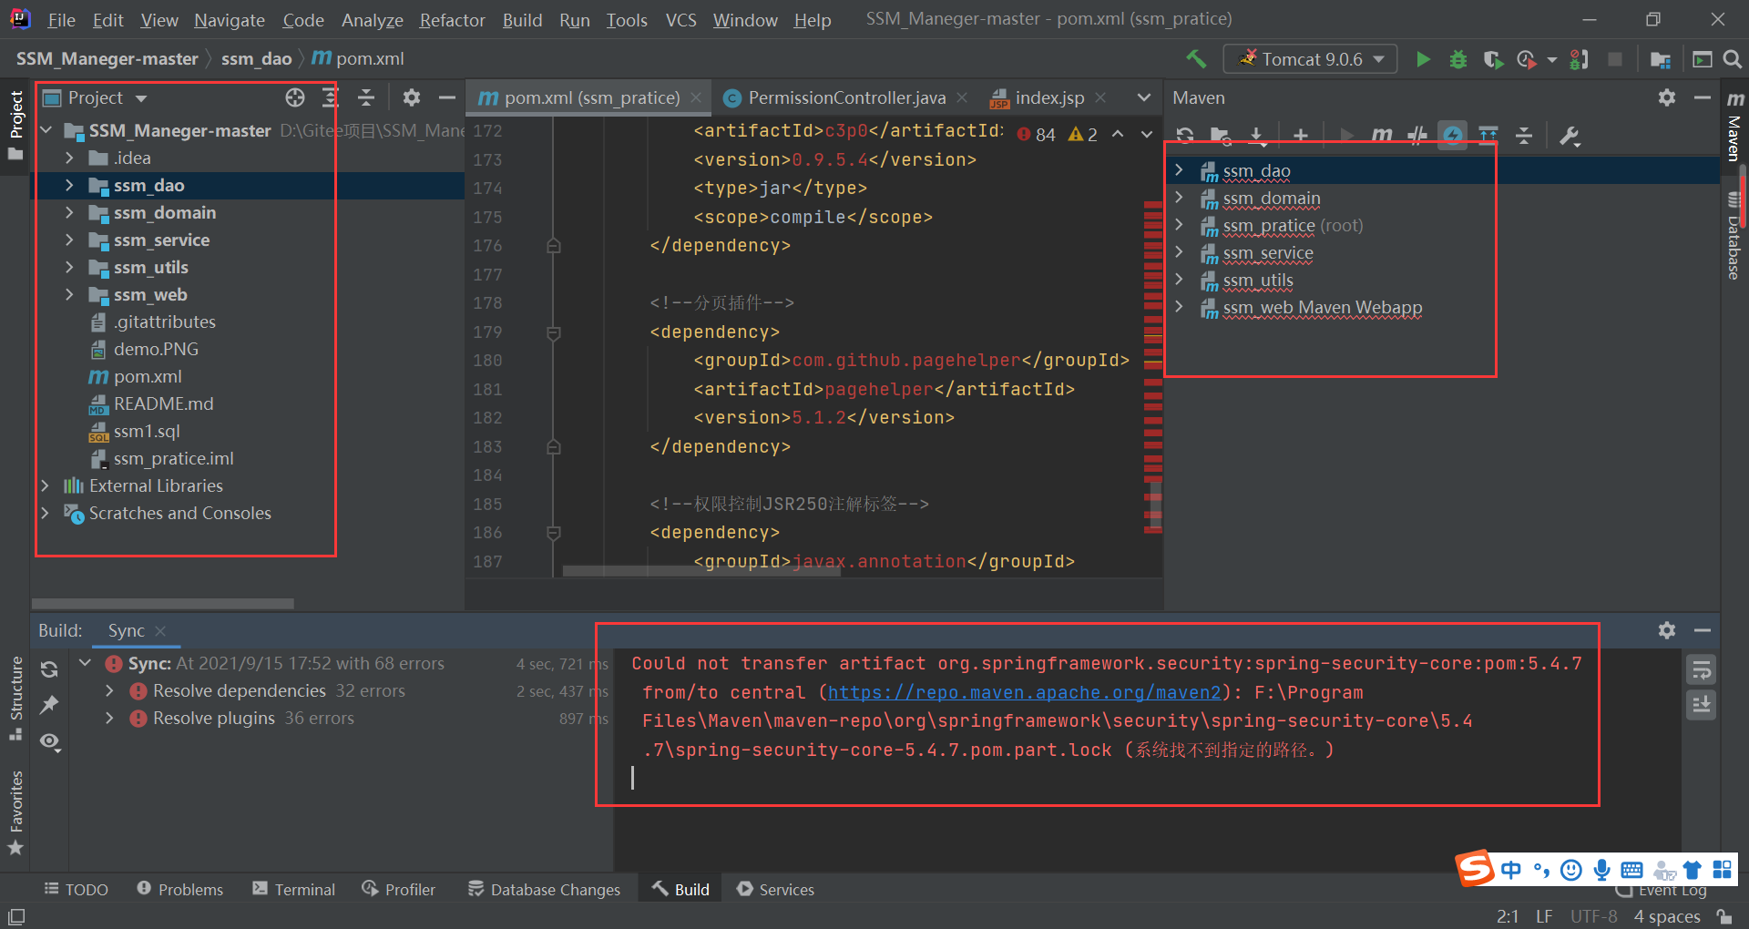Open Tomcat 9.0.6 run configuration dropdown
Screen dimensions: 1749x929
pos(1311,59)
